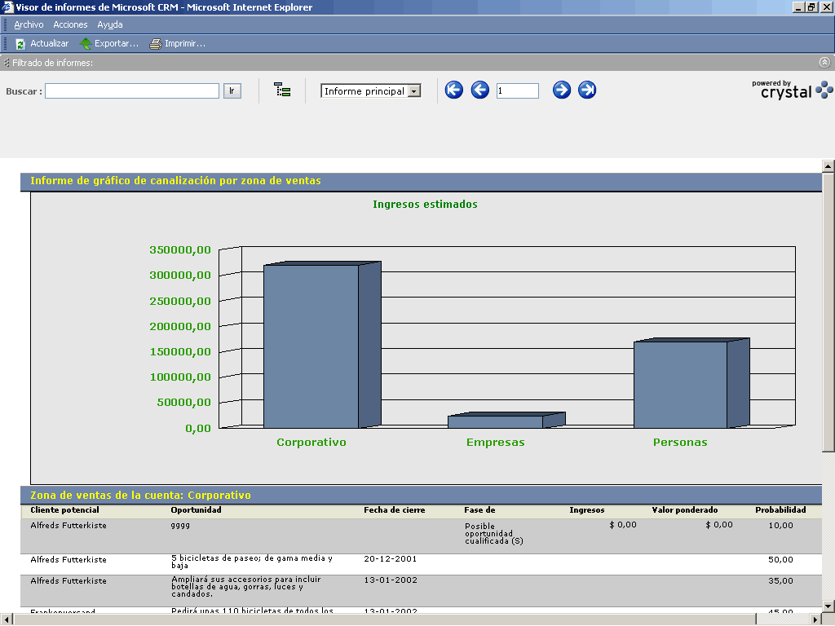
Task: Click the 50000,00 axis value
Action: coord(183,403)
